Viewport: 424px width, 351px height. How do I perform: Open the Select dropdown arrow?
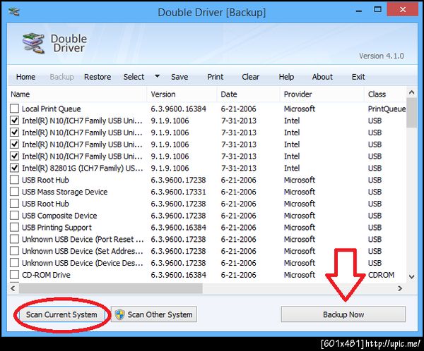click(157, 76)
